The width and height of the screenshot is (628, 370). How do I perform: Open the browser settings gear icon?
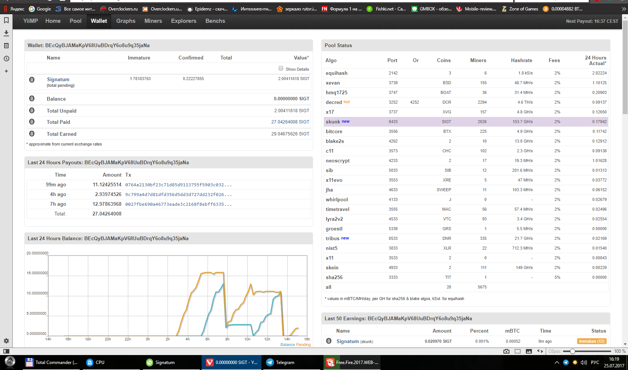click(6, 341)
